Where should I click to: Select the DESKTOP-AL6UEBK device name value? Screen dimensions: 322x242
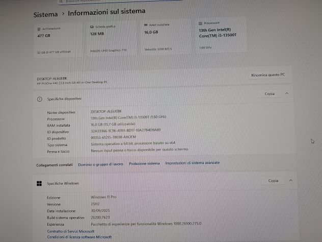106,111
